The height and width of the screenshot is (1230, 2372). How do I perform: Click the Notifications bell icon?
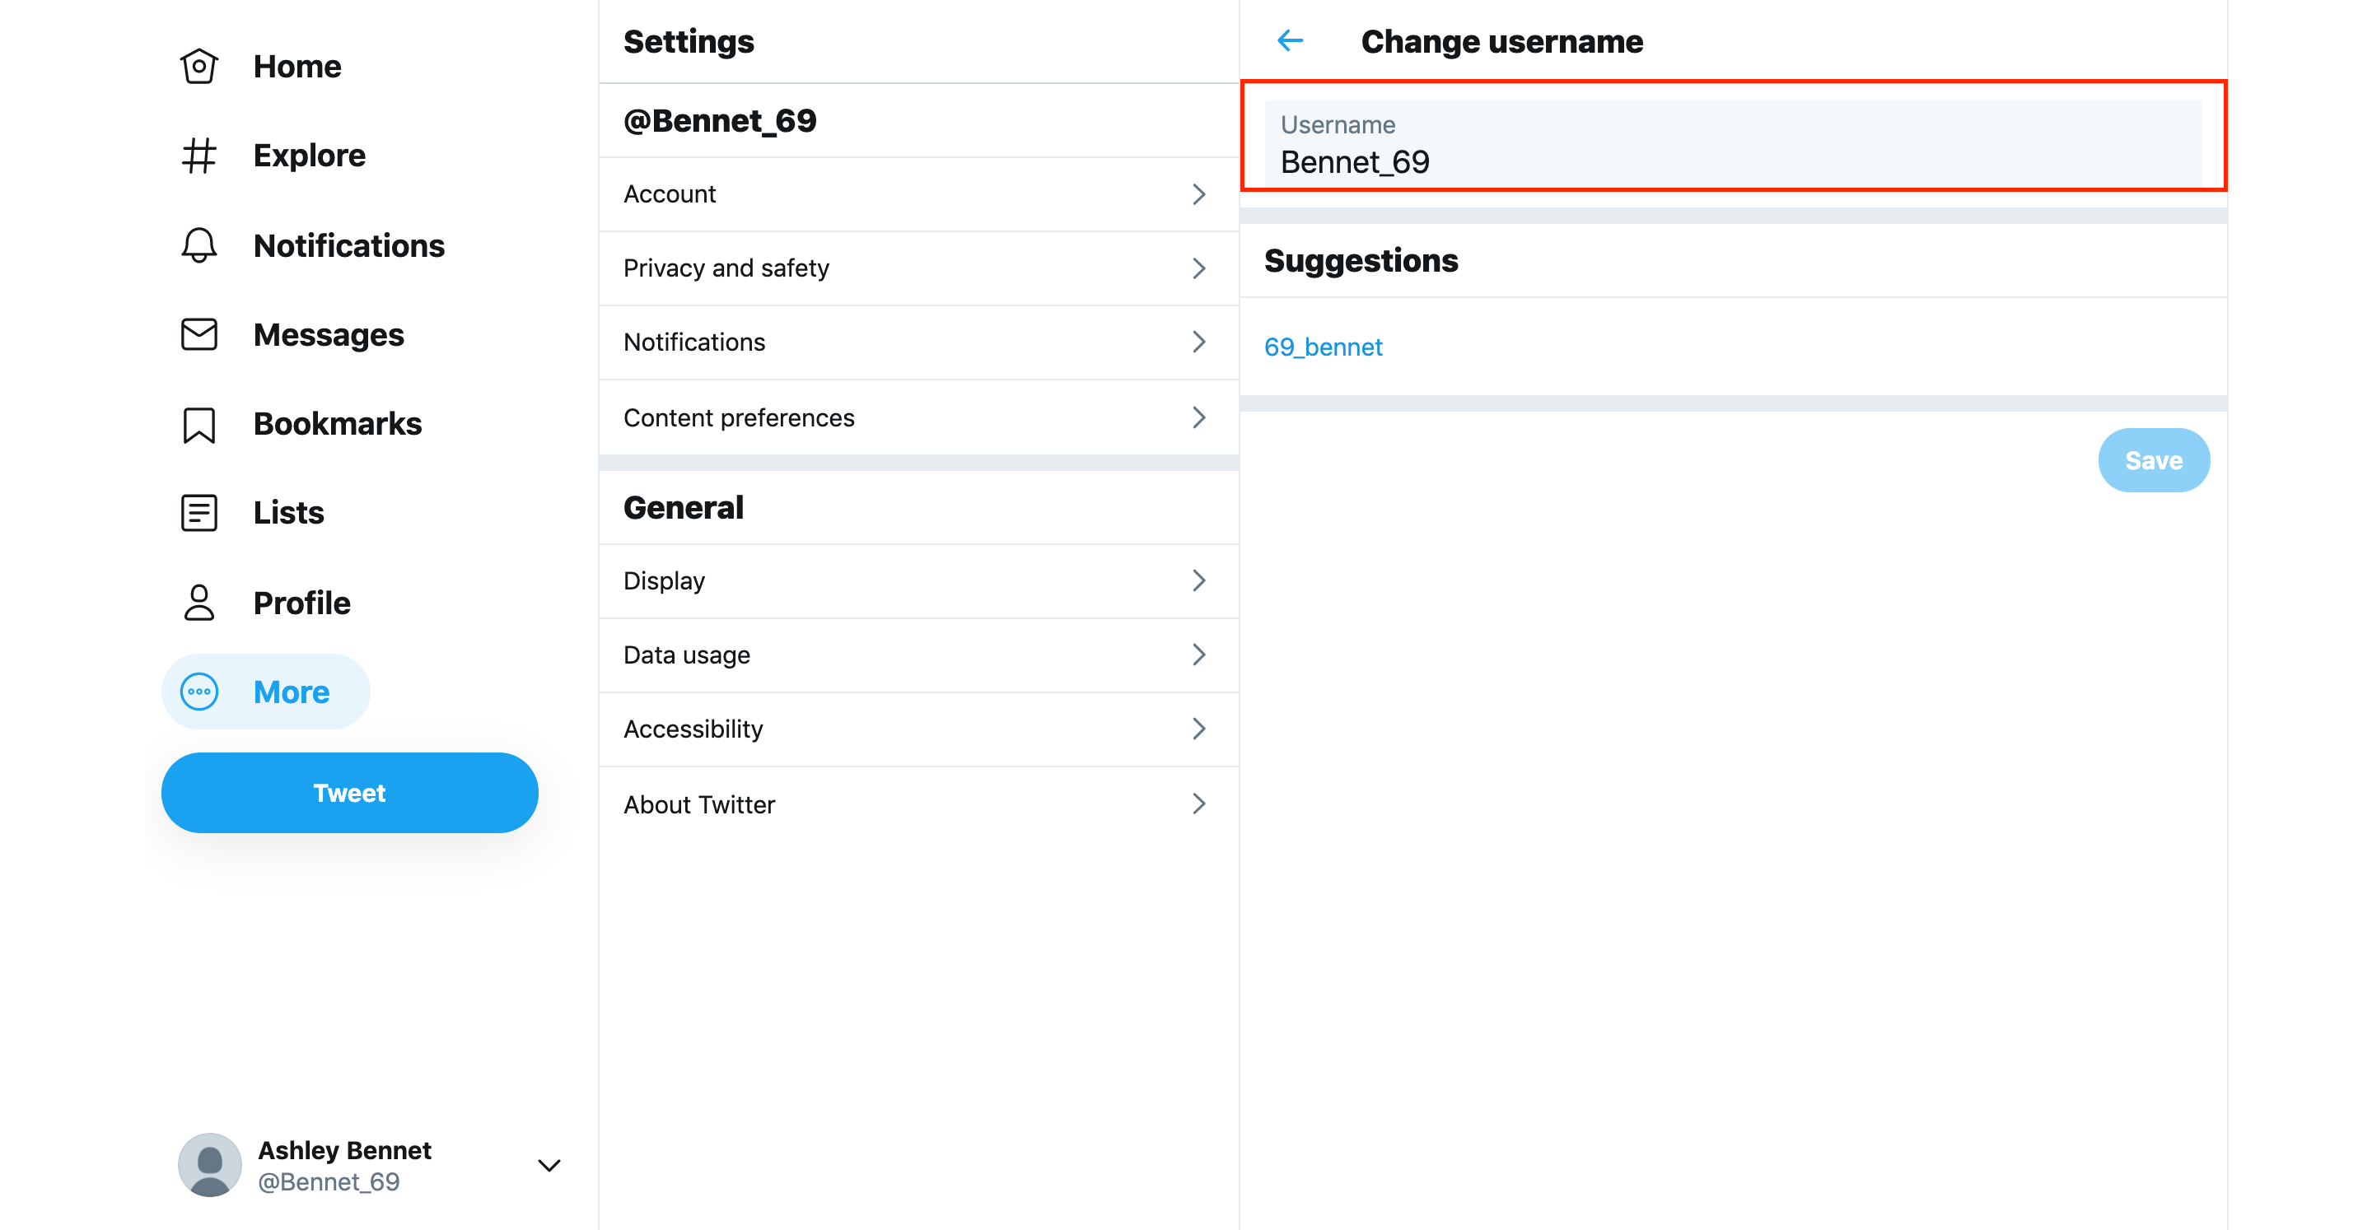pos(198,245)
